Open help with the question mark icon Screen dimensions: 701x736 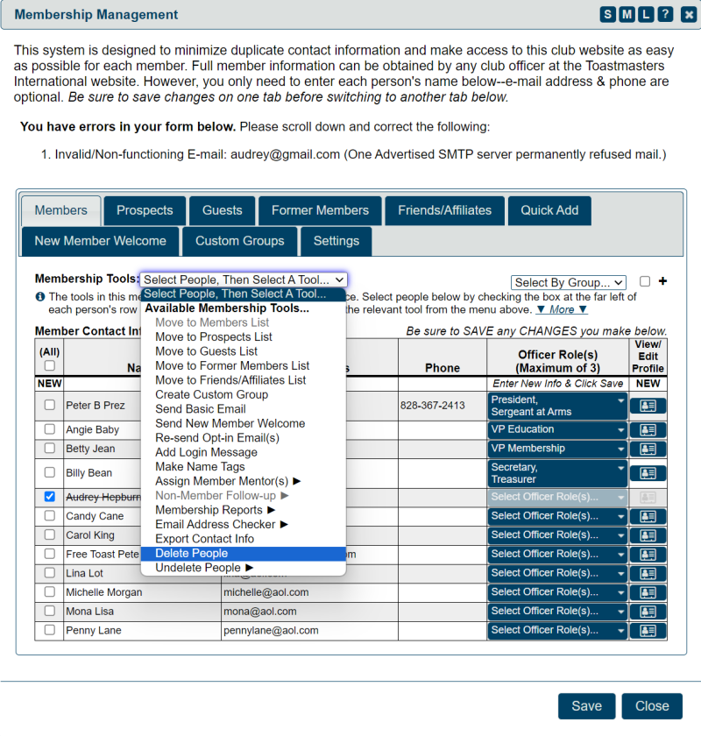665,15
